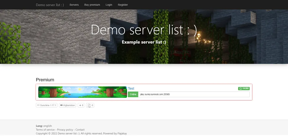Open the Servers menu item

74,5
